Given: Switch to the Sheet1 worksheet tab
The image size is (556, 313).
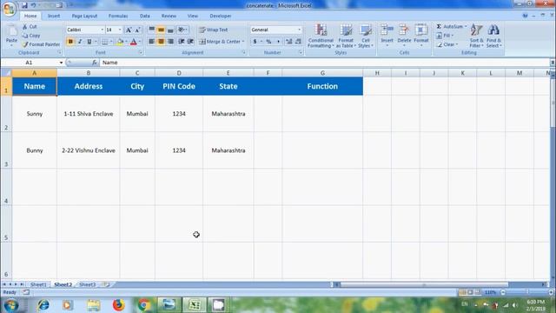Looking at the screenshot, I should tap(38, 284).
